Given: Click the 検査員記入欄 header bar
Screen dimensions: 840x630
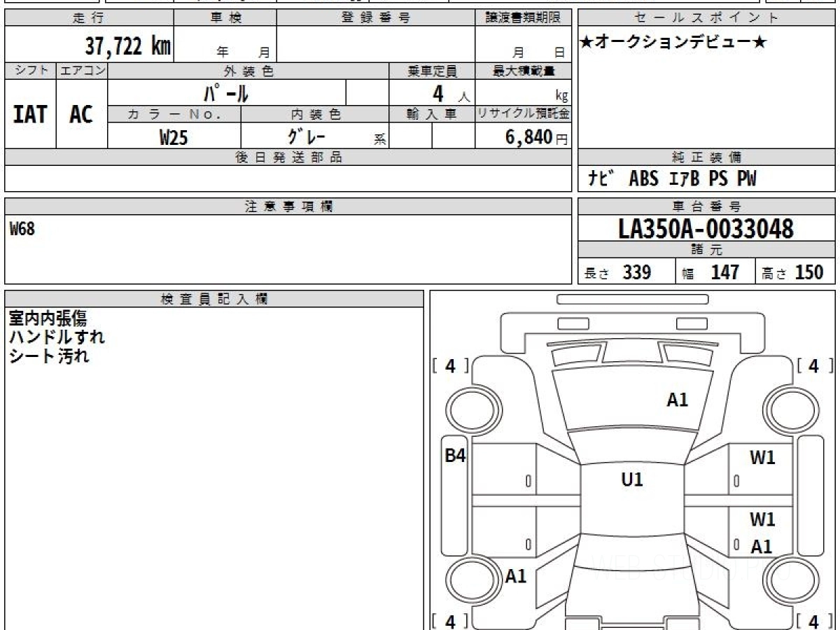Looking at the screenshot, I should (x=214, y=299).
